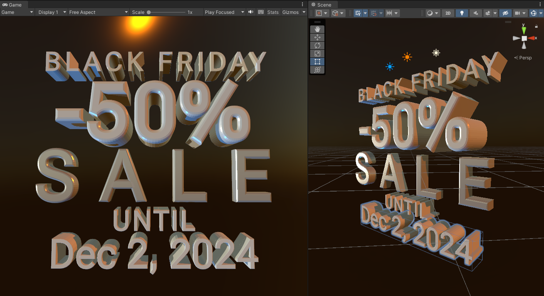
Task: Open grid snapping dropdown arrow
Action: [x=381, y=13]
